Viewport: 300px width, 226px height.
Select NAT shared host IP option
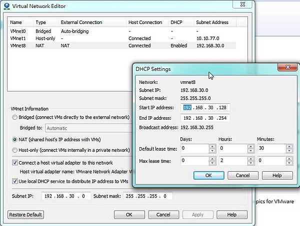coord(14,140)
